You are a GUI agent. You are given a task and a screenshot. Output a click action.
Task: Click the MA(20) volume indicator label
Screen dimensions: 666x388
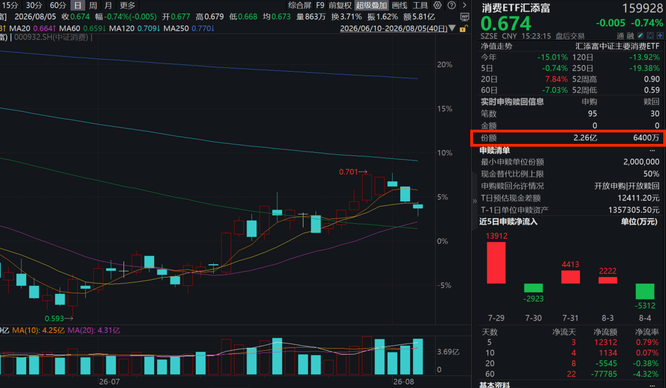pos(94,331)
